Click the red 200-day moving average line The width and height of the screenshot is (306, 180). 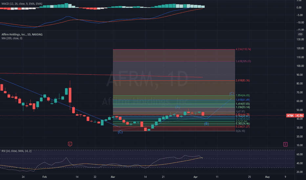101,74
